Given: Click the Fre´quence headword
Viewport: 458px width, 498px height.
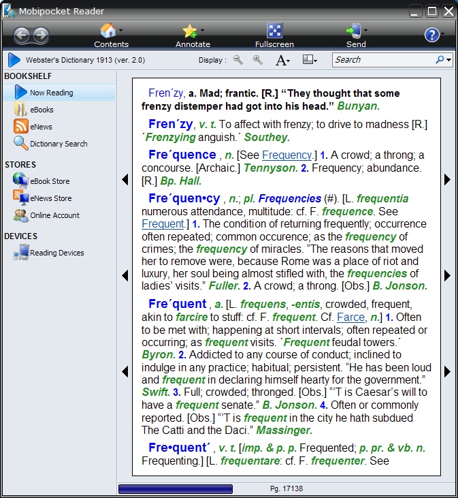Looking at the screenshot, I should [182, 155].
